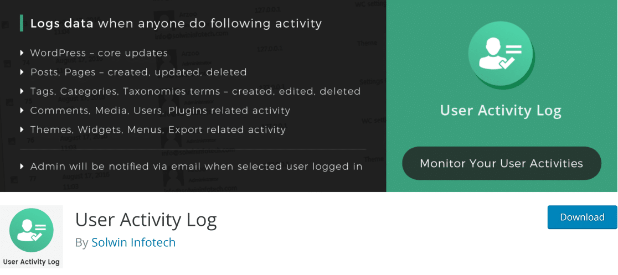Click the arrow beside Admin notified line

pyautogui.click(x=22, y=166)
